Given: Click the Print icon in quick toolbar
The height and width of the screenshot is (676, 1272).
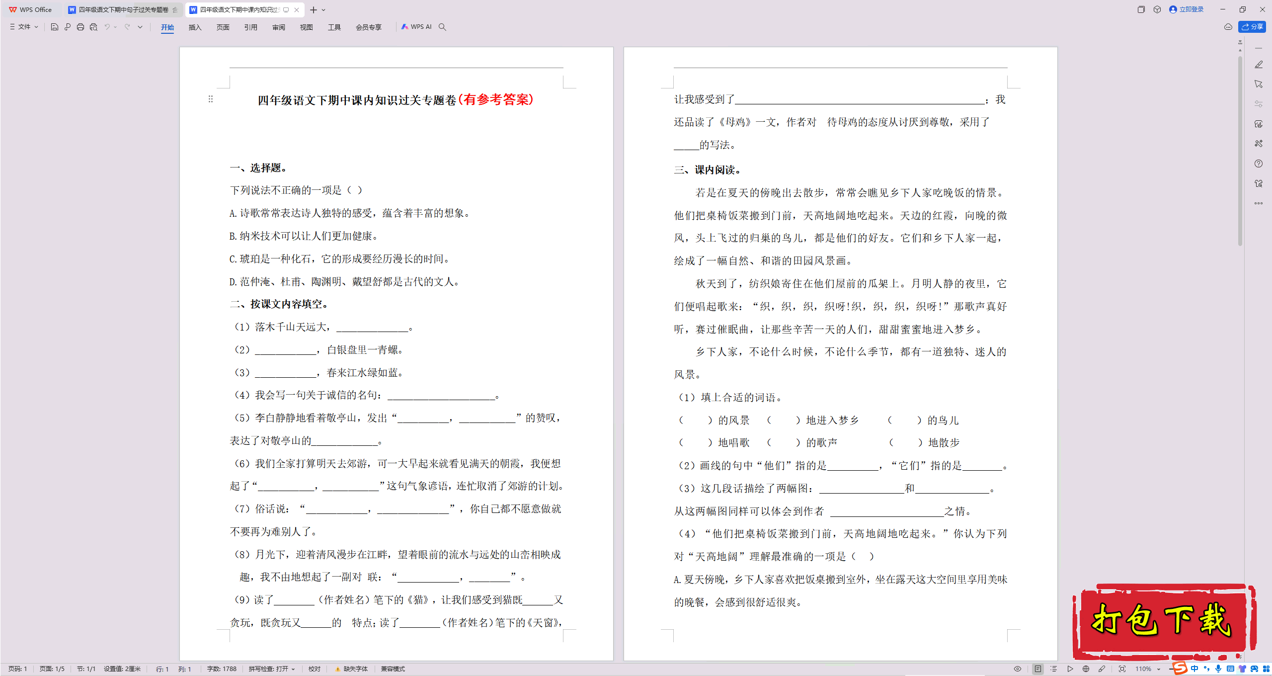Looking at the screenshot, I should click(x=80, y=27).
